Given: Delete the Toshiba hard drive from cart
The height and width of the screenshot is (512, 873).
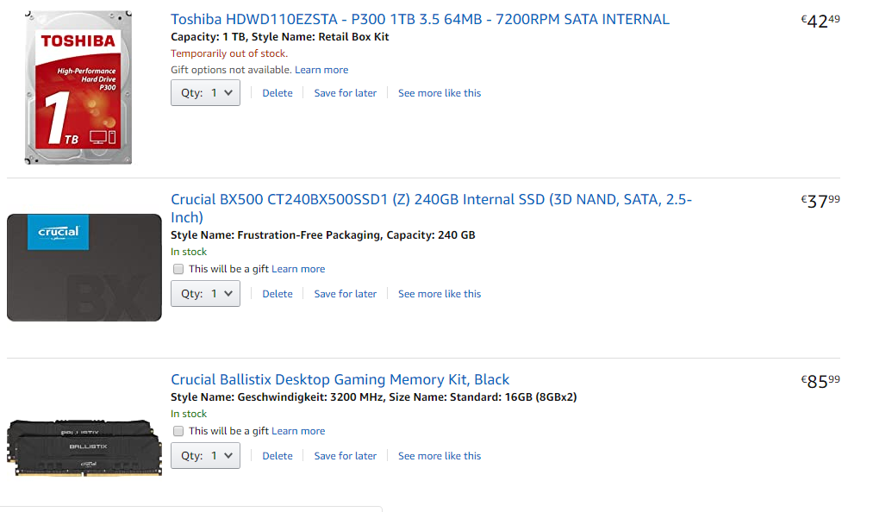Looking at the screenshot, I should tap(277, 93).
